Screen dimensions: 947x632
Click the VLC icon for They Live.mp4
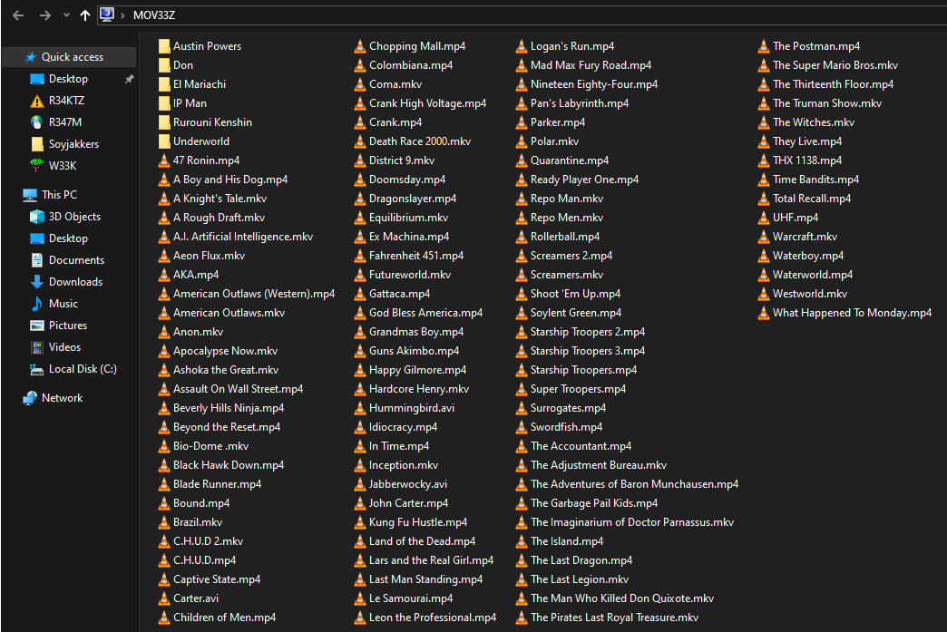pyautogui.click(x=764, y=141)
